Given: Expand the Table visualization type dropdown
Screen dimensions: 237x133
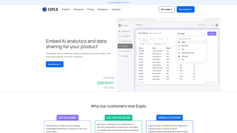Looking at the screenshot, I should 191,34.
